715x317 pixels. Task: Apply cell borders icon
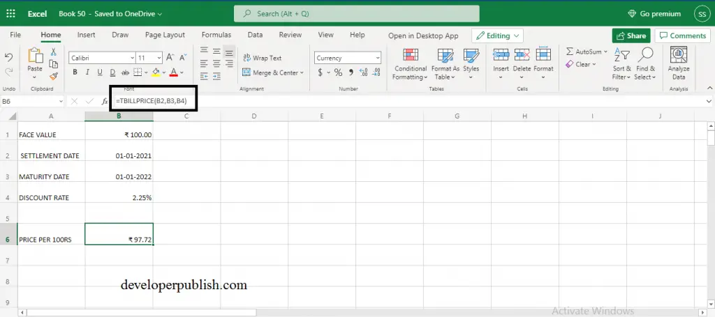[138, 72]
